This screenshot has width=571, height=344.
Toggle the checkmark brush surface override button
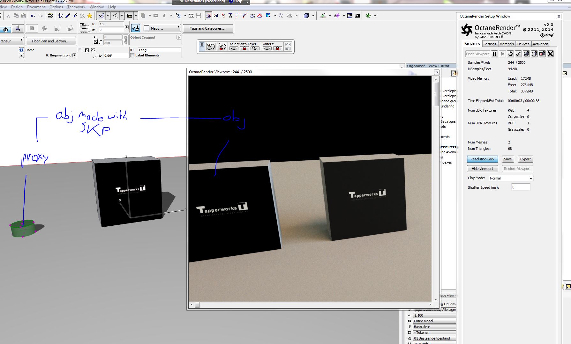[136, 28]
